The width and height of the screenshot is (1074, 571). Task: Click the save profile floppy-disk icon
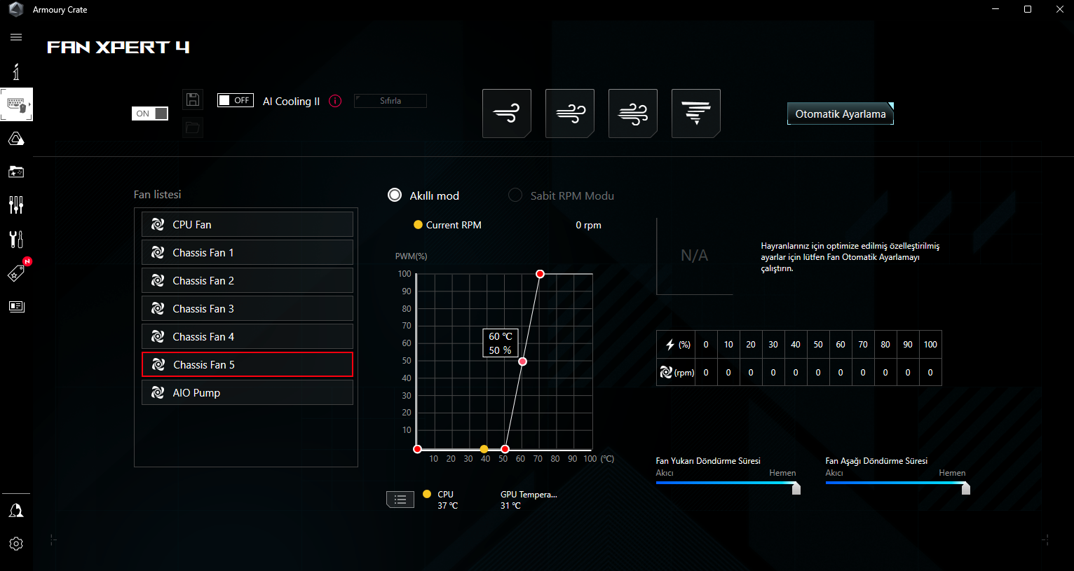pos(193,99)
